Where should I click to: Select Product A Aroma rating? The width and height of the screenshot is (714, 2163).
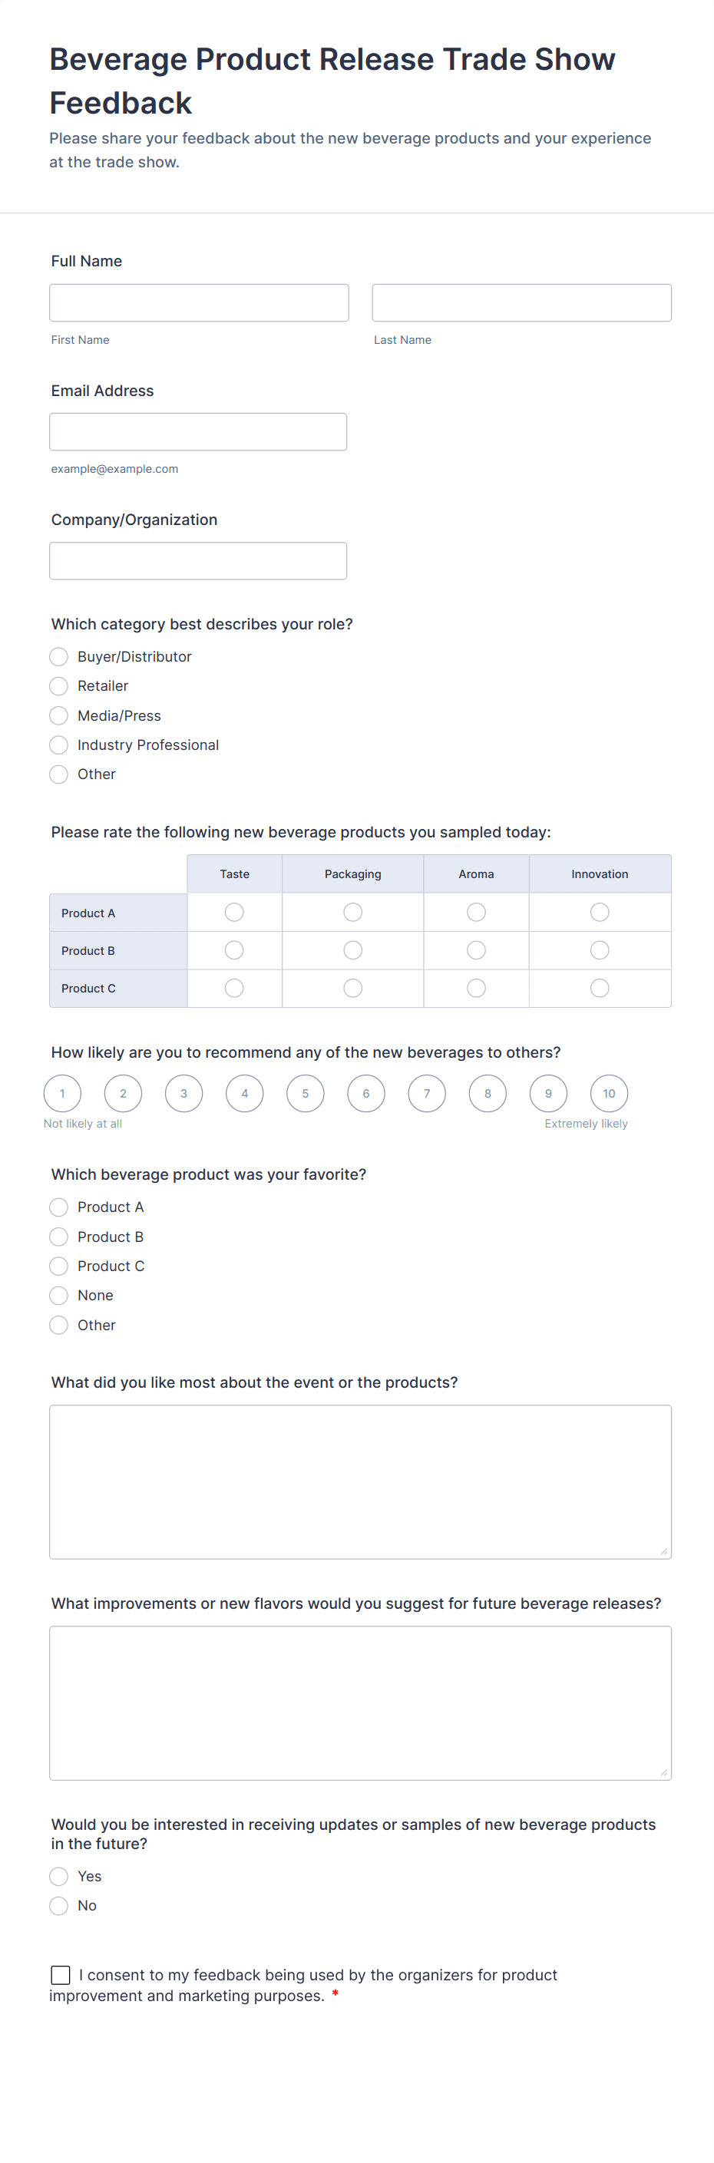(475, 912)
